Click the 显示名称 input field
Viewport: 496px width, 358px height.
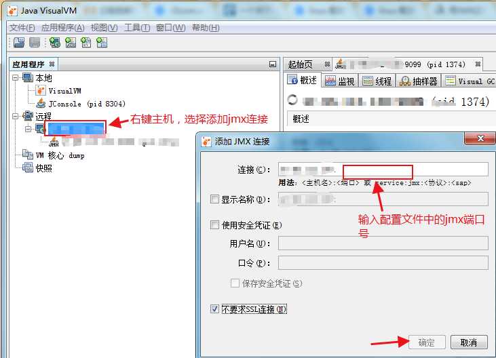pyautogui.click(x=383, y=199)
